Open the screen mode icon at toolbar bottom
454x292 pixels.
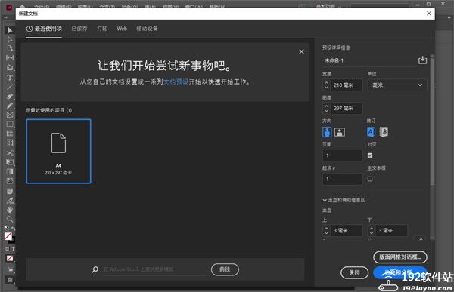(10, 280)
